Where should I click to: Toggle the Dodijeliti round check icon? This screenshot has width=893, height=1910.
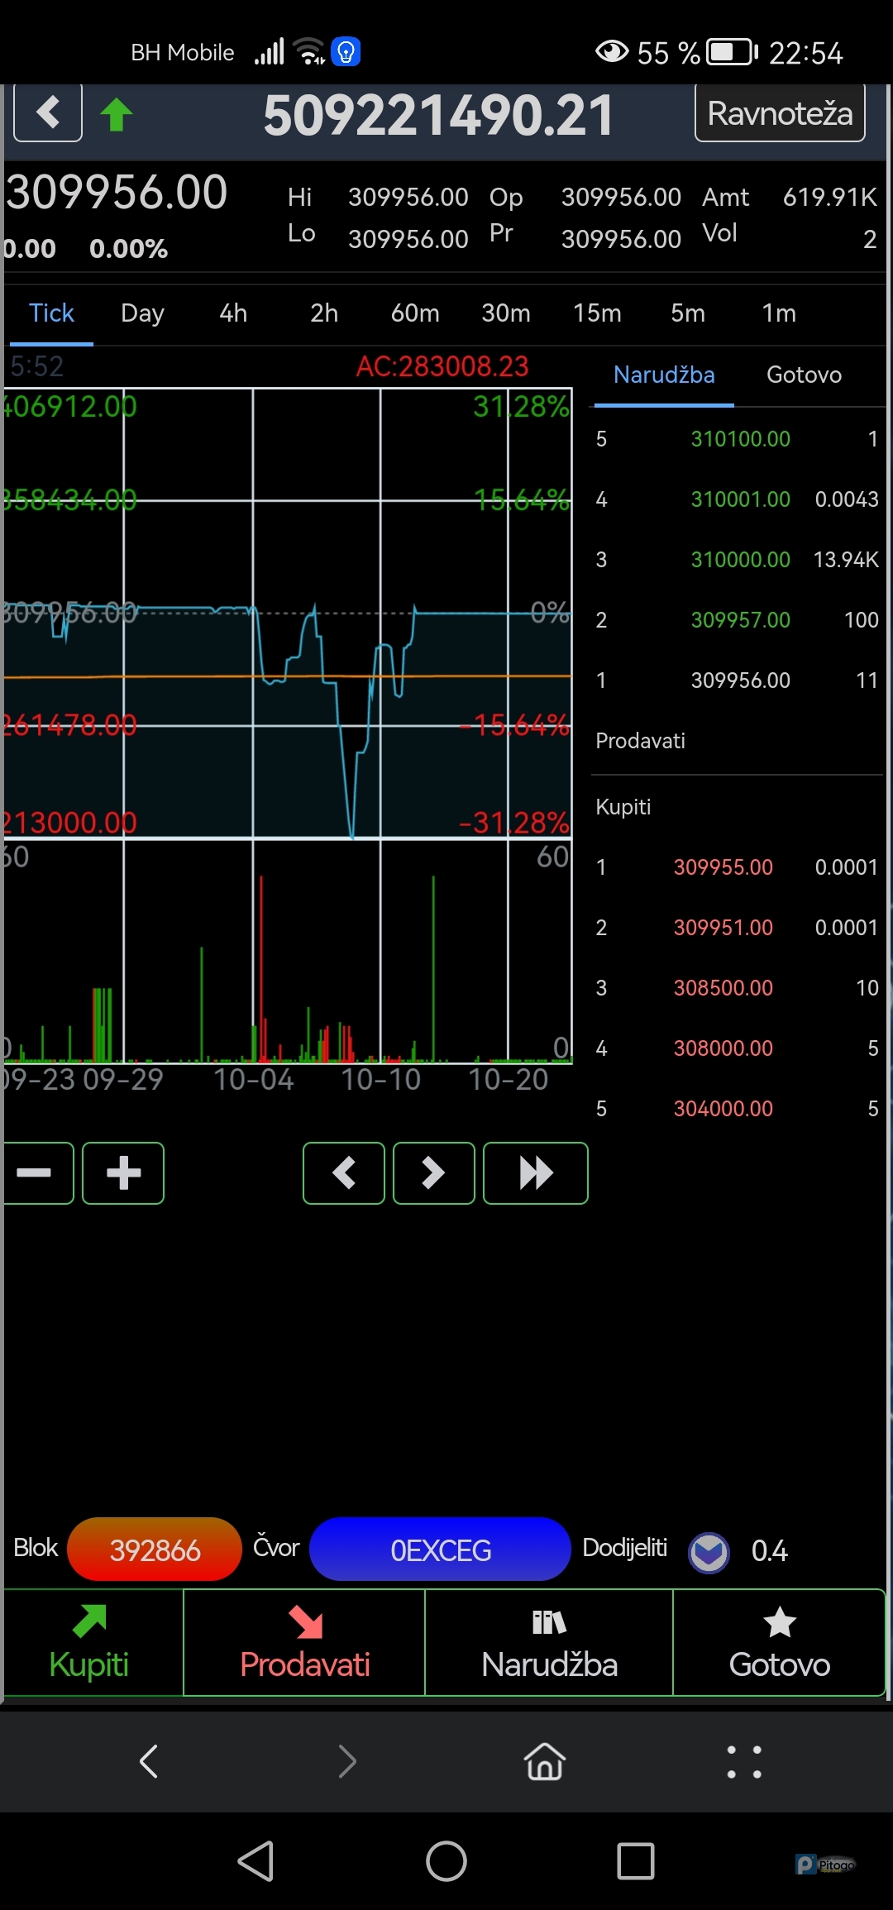click(709, 1551)
